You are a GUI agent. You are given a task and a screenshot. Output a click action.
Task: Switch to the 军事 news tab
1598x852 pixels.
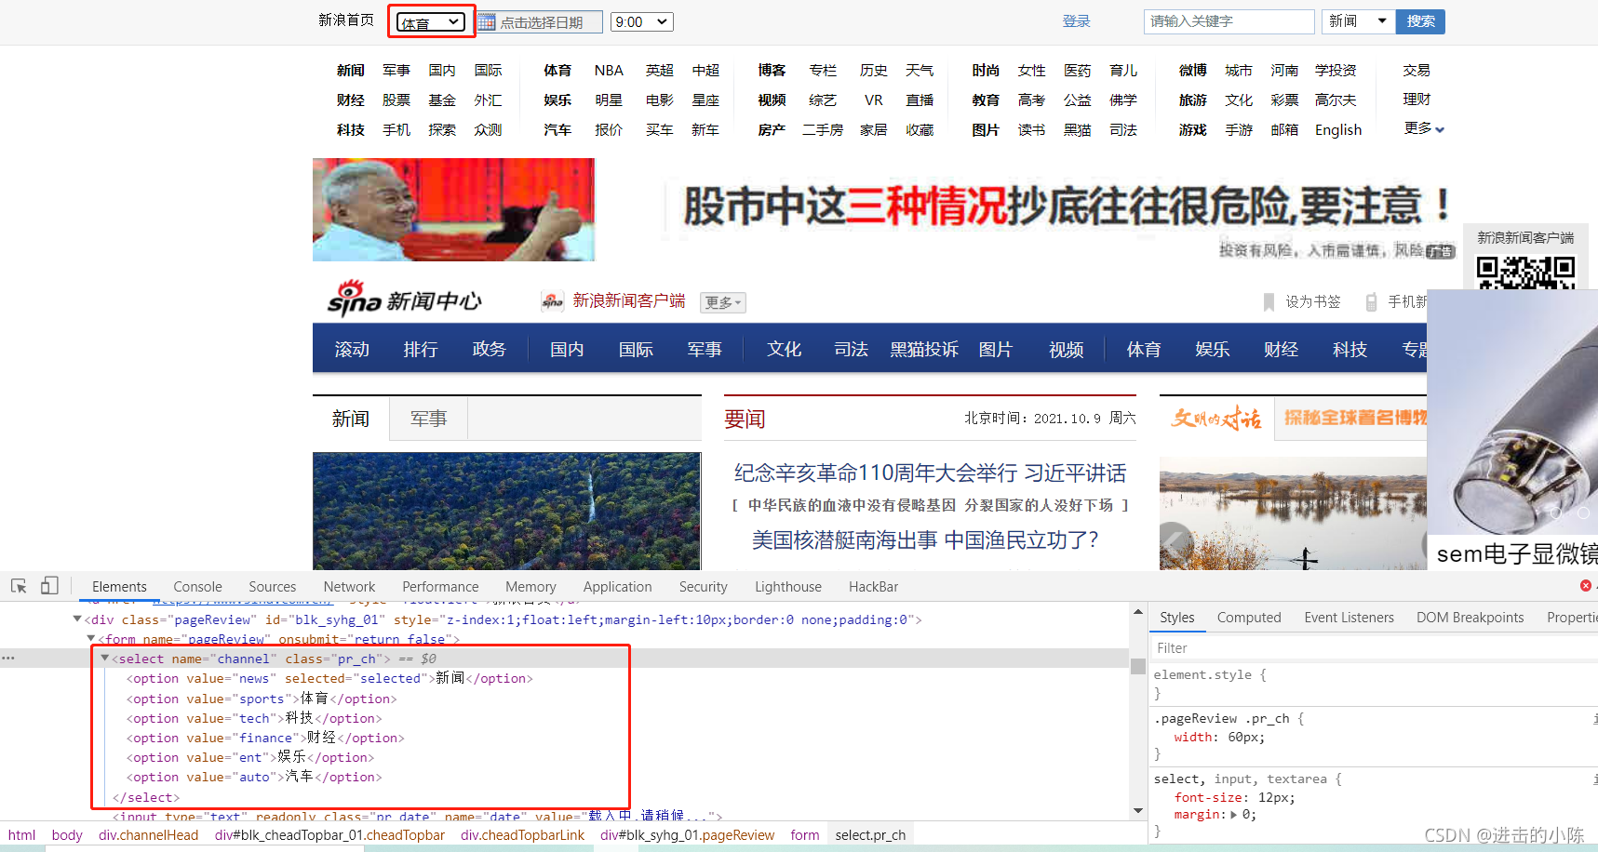427,419
